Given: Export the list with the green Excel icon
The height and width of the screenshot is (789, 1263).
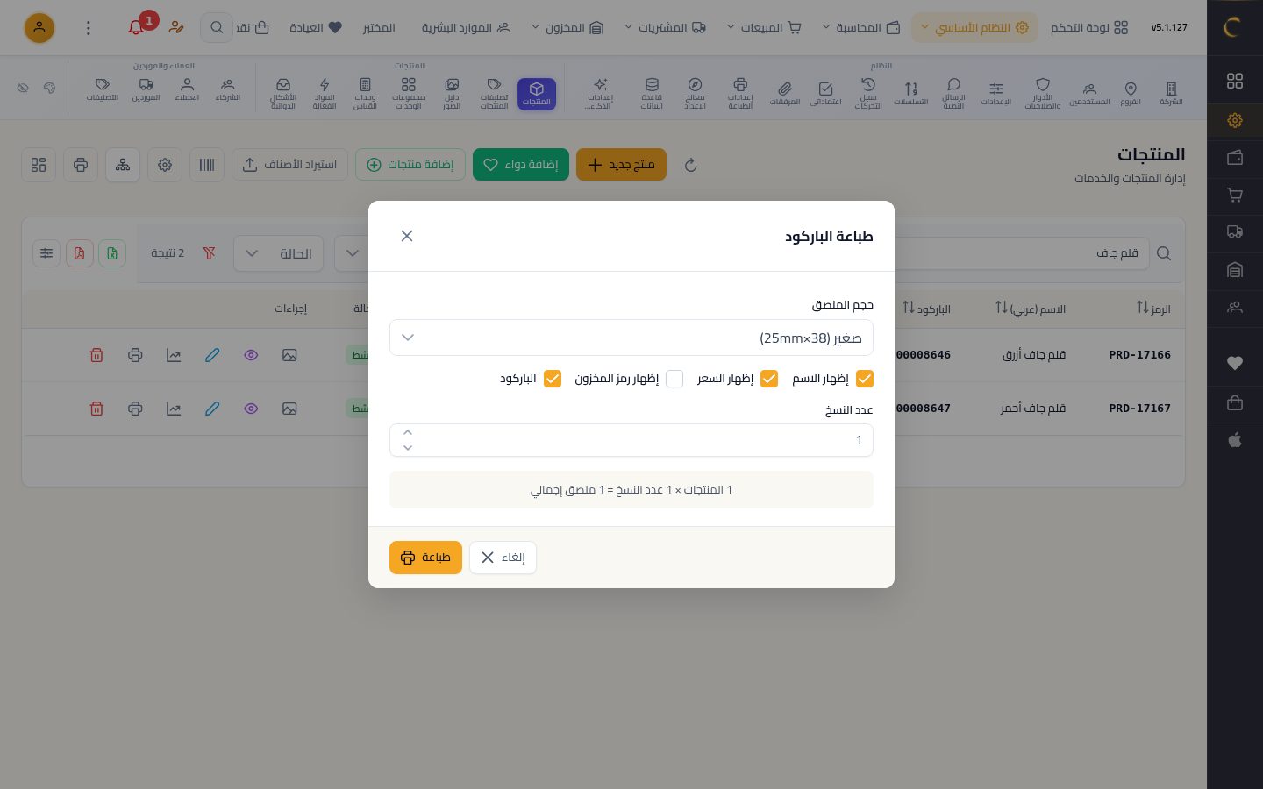Looking at the screenshot, I should pos(112,253).
